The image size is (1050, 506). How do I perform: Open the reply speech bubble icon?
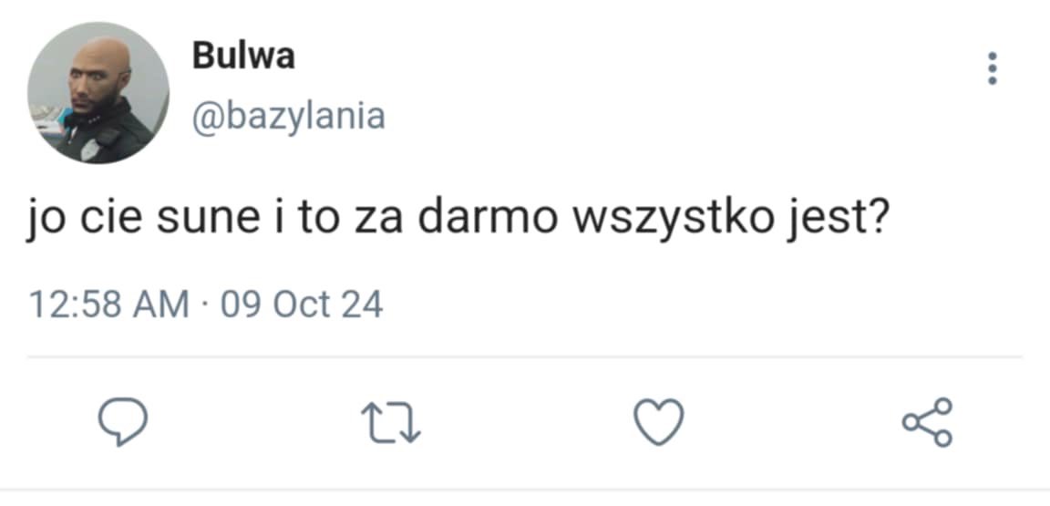(x=122, y=421)
